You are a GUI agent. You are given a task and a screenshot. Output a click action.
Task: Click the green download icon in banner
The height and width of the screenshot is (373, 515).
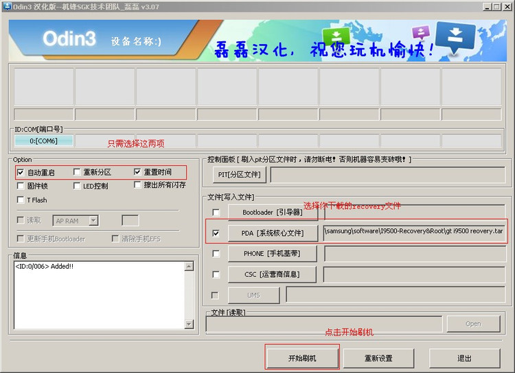click(336, 36)
